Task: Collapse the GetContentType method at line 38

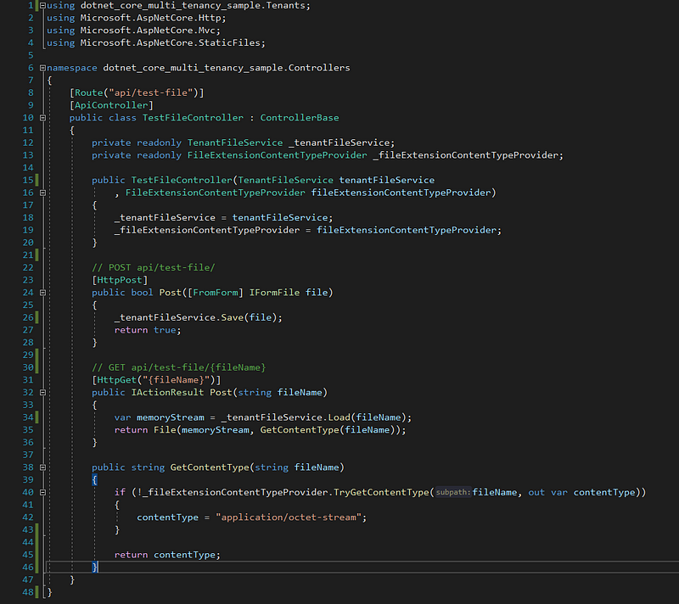Action: 43,467
